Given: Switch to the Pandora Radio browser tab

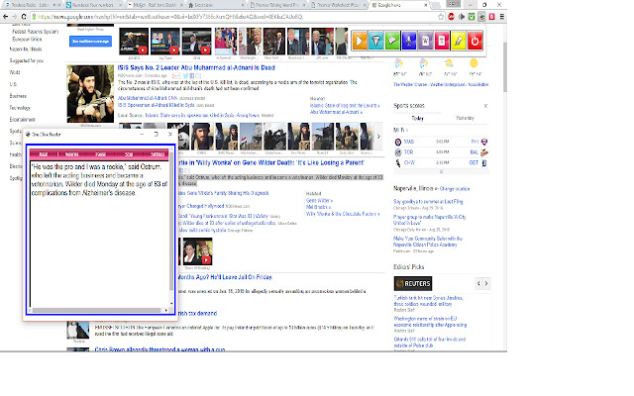Looking at the screenshot, I should point(33,5).
